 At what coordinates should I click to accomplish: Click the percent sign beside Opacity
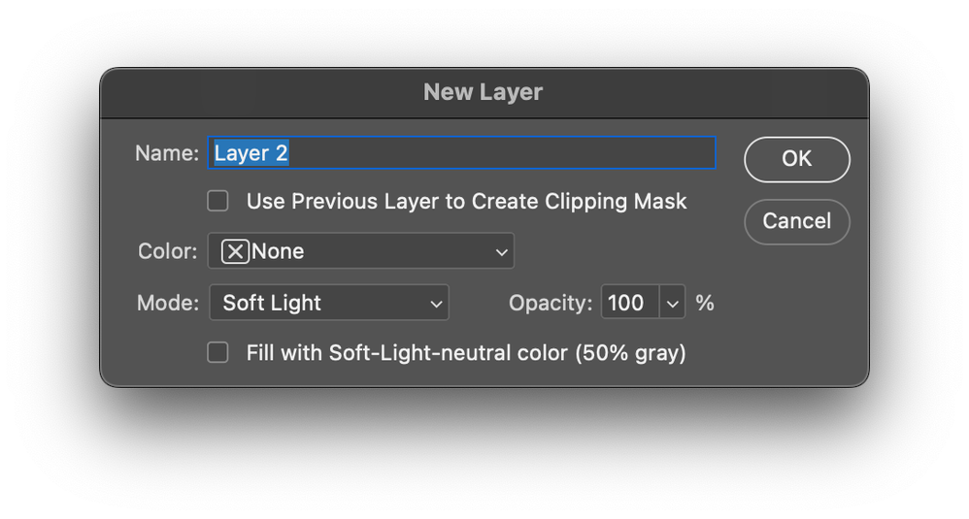[705, 303]
